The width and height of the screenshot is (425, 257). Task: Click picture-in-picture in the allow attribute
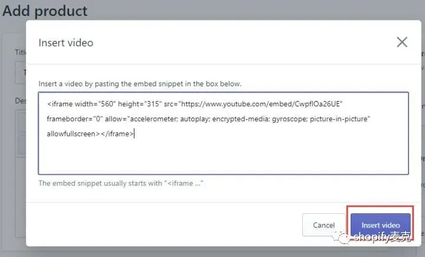339,119
